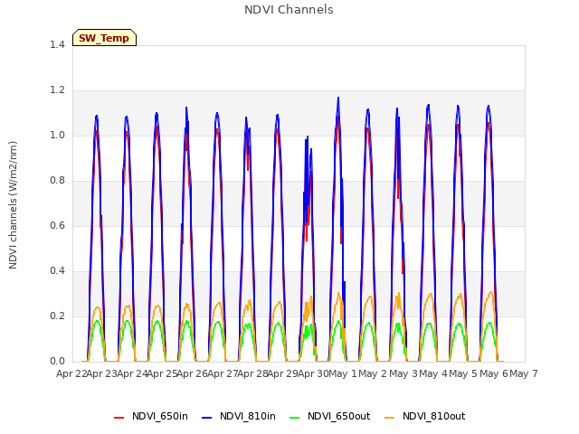
Task: Click the 0.0 y-axis tick label
Action: [x=57, y=362]
